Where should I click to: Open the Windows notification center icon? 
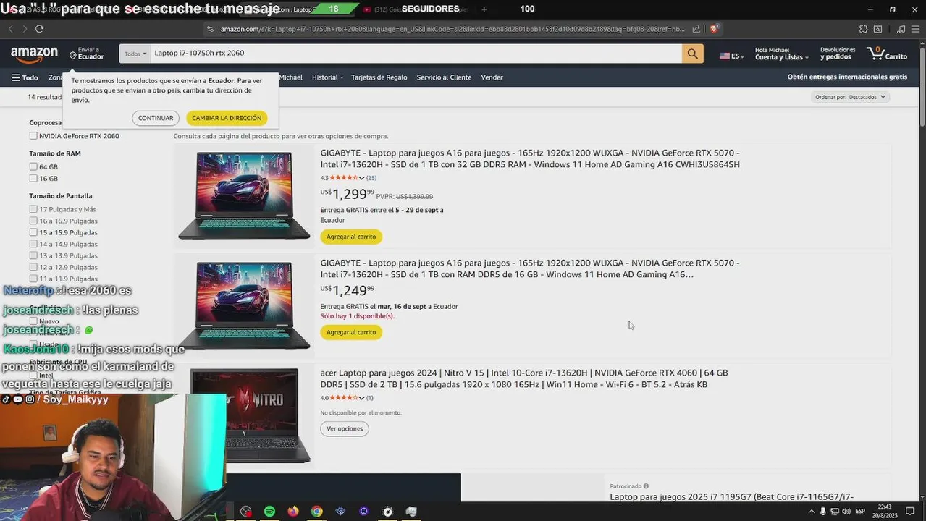point(911,512)
